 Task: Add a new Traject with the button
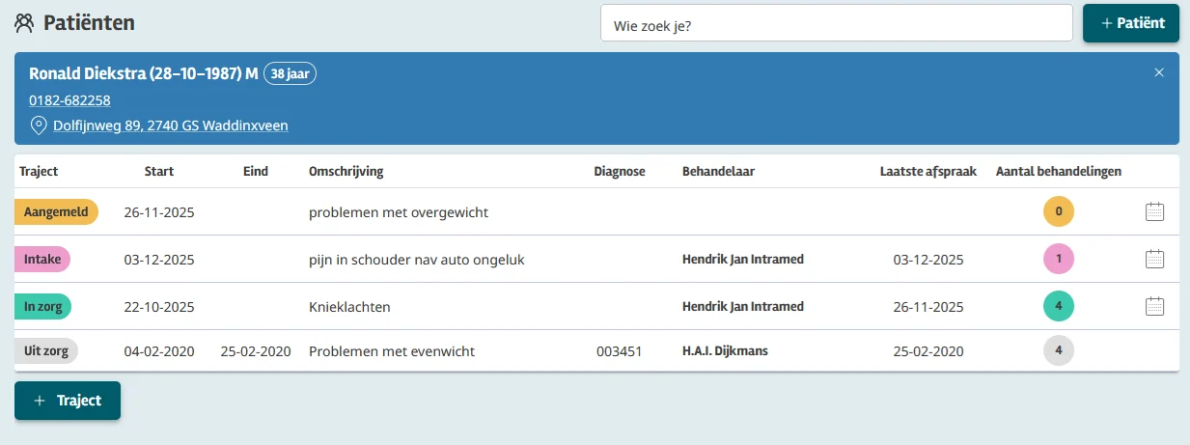click(x=68, y=401)
